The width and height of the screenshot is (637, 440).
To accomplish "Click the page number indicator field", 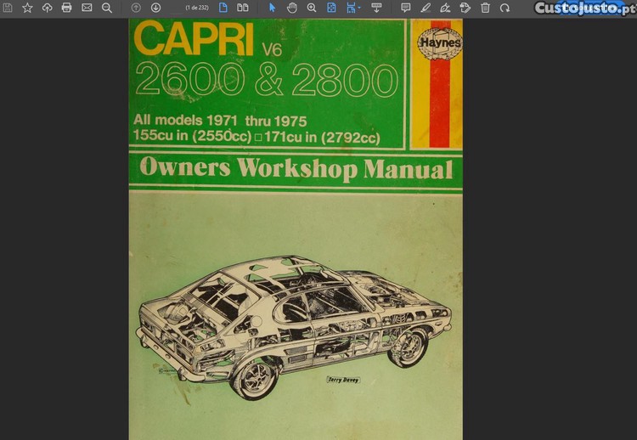I will [196, 8].
